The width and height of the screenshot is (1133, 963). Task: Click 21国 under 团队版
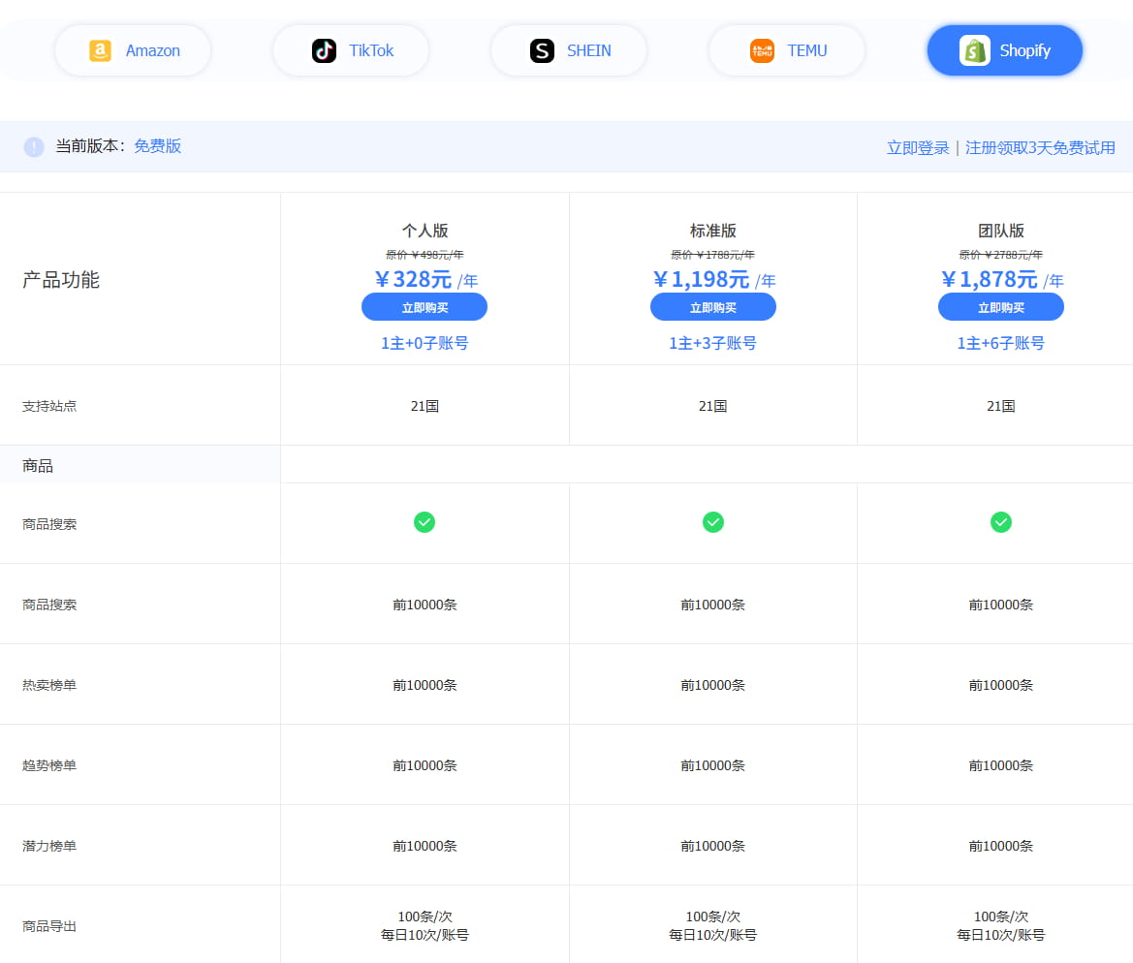point(1001,406)
